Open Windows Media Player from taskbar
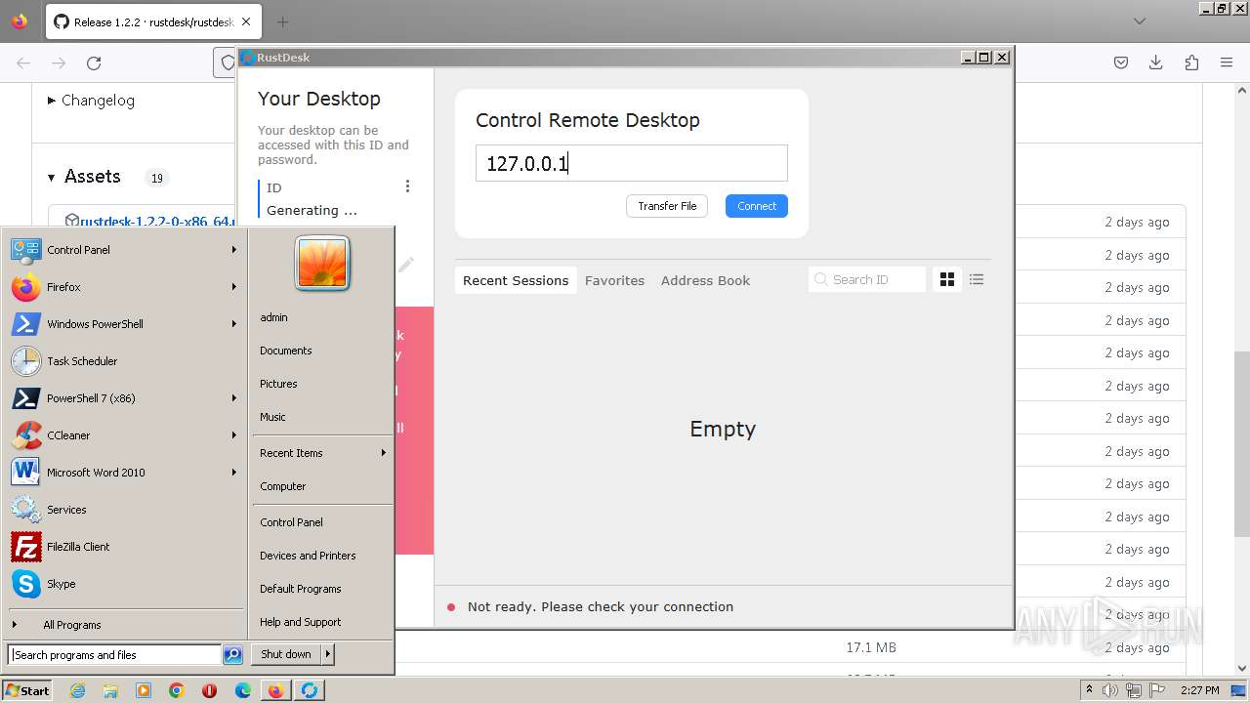 click(144, 690)
